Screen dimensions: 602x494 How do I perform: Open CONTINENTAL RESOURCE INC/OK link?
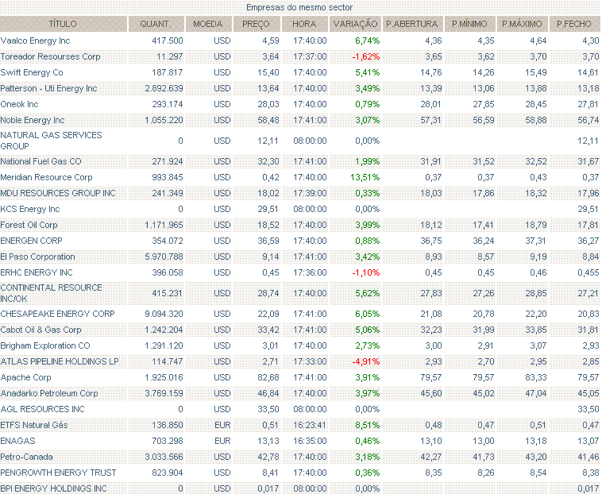coord(51,293)
